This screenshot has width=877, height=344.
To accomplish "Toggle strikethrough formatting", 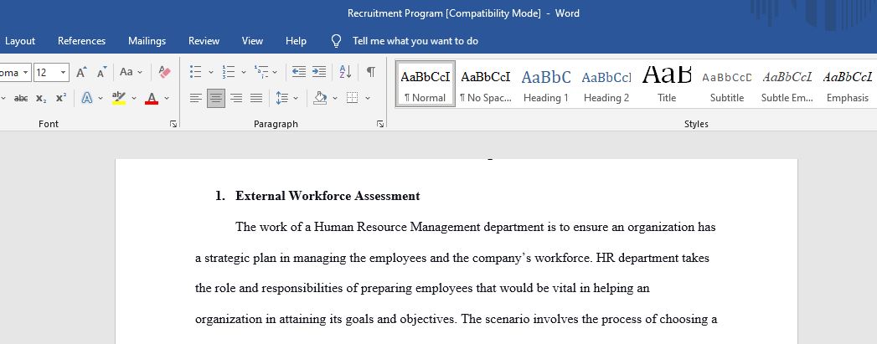I will tap(21, 98).
